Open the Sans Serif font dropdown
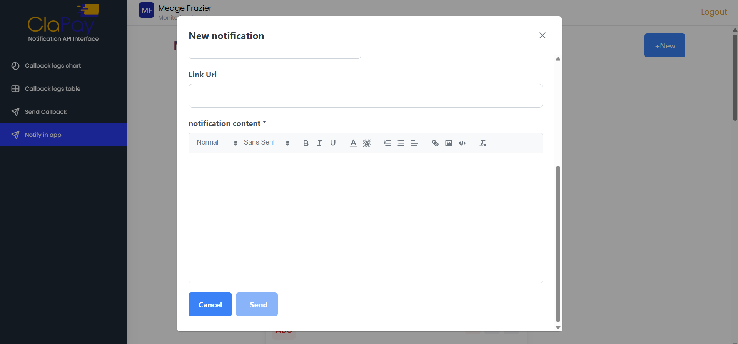Screen dimensions: 738x344 point(266,143)
